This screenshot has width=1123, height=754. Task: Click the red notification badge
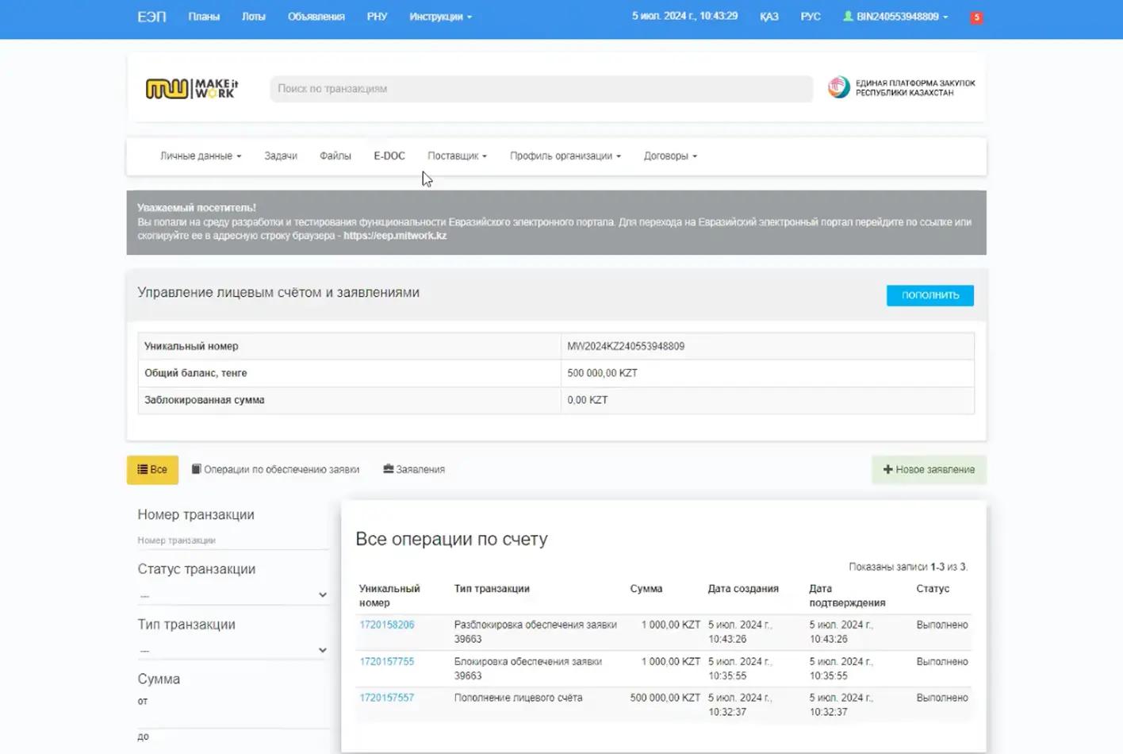pos(976,17)
